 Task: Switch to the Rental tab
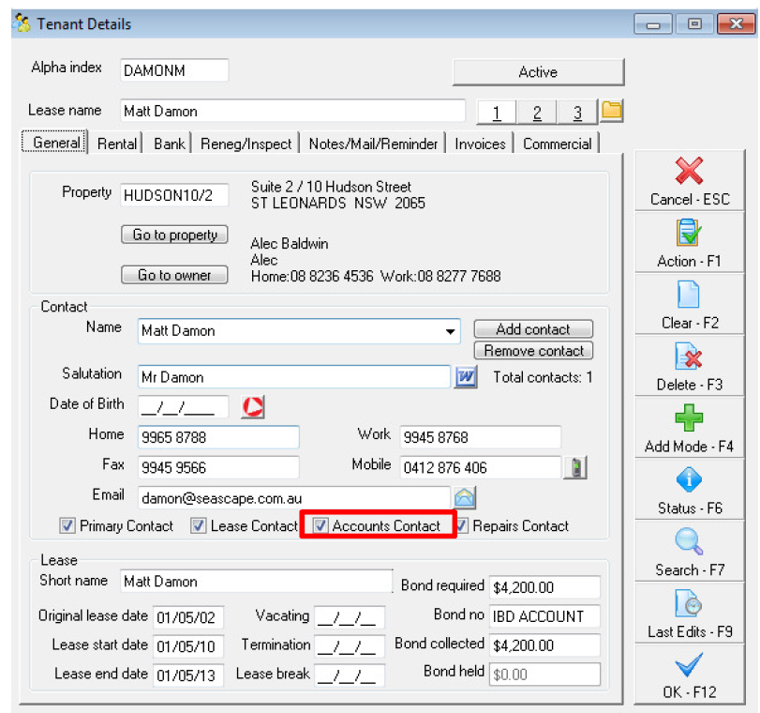pos(117,144)
